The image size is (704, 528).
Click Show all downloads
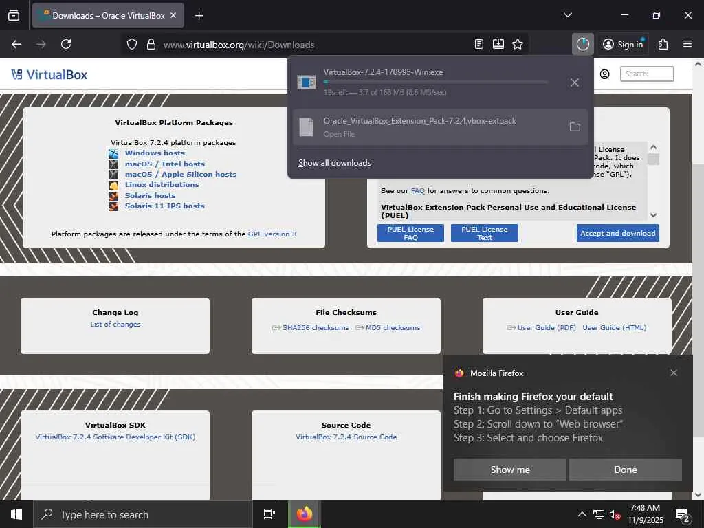335,163
